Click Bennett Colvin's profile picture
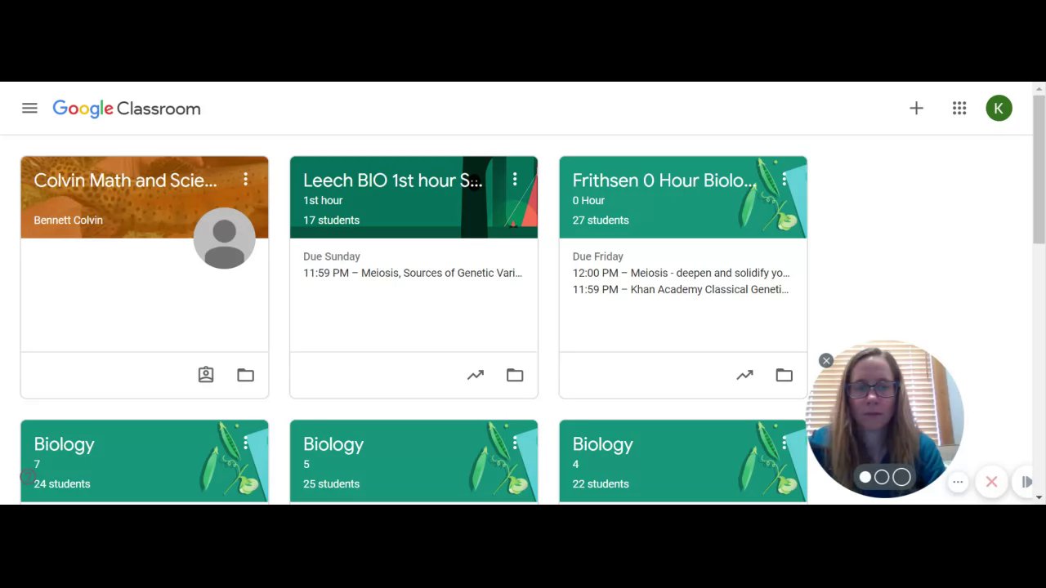 (224, 238)
